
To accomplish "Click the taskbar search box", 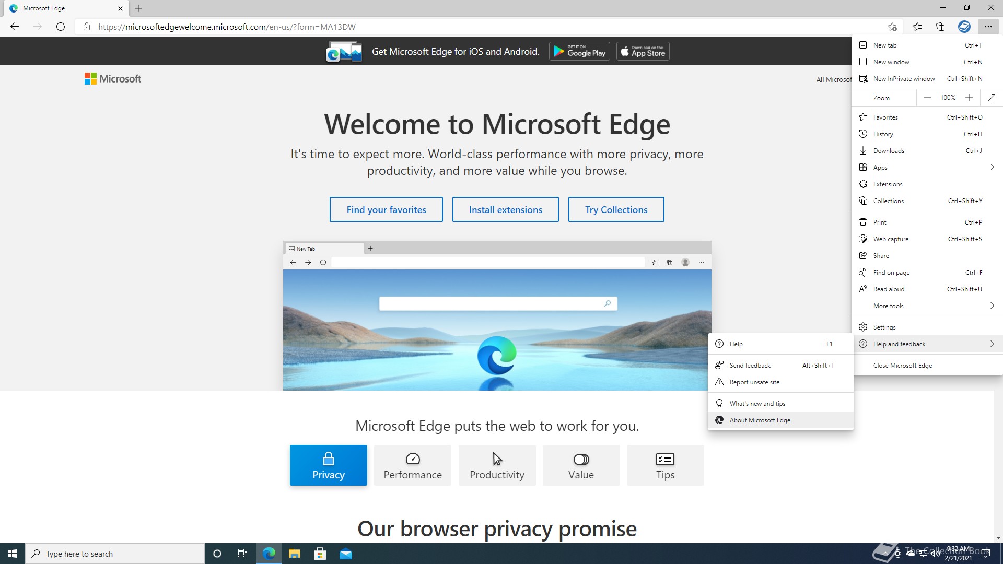I will tap(115, 554).
